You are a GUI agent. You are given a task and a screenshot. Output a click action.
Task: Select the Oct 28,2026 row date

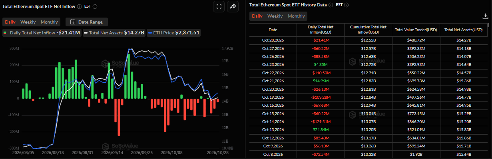[273, 40]
